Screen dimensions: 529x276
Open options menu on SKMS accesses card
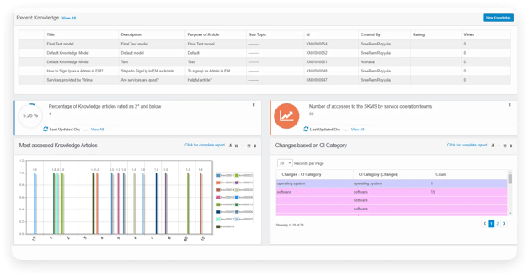(510, 105)
